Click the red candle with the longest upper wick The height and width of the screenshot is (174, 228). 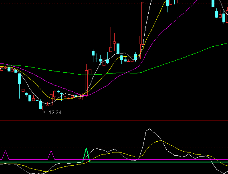point(111,40)
